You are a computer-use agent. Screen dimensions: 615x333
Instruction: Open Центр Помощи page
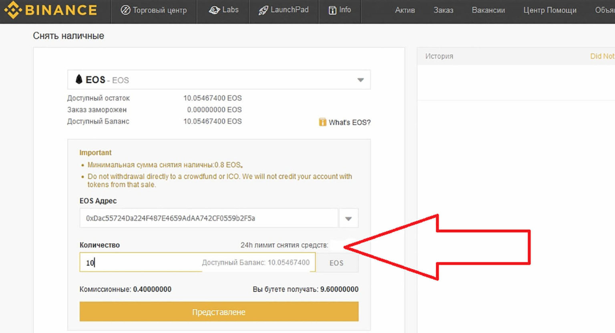coord(550,10)
